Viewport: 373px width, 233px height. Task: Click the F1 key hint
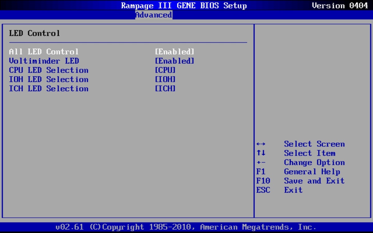(260, 172)
